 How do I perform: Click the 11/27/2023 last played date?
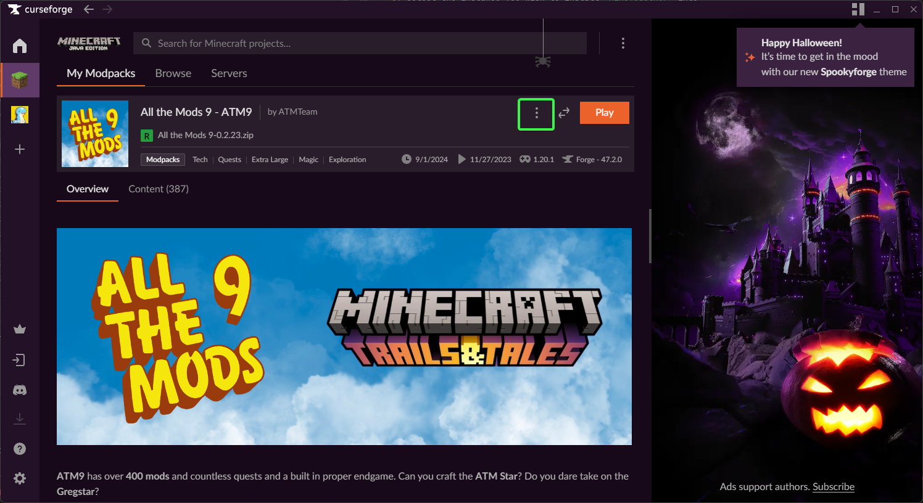pyautogui.click(x=490, y=160)
